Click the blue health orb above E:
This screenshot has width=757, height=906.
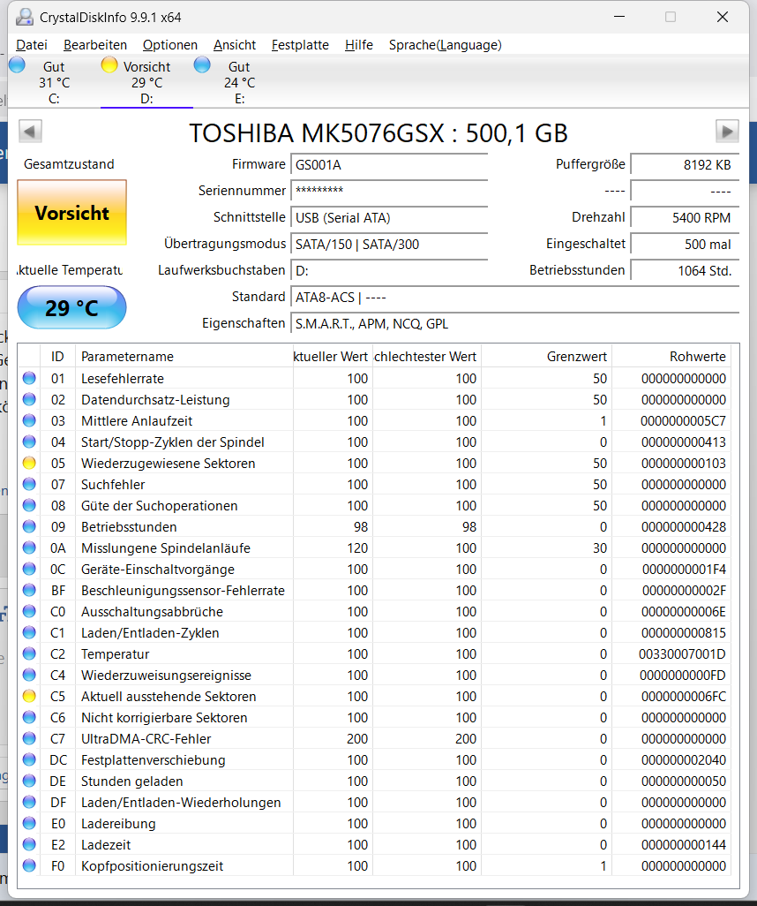pos(202,64)
